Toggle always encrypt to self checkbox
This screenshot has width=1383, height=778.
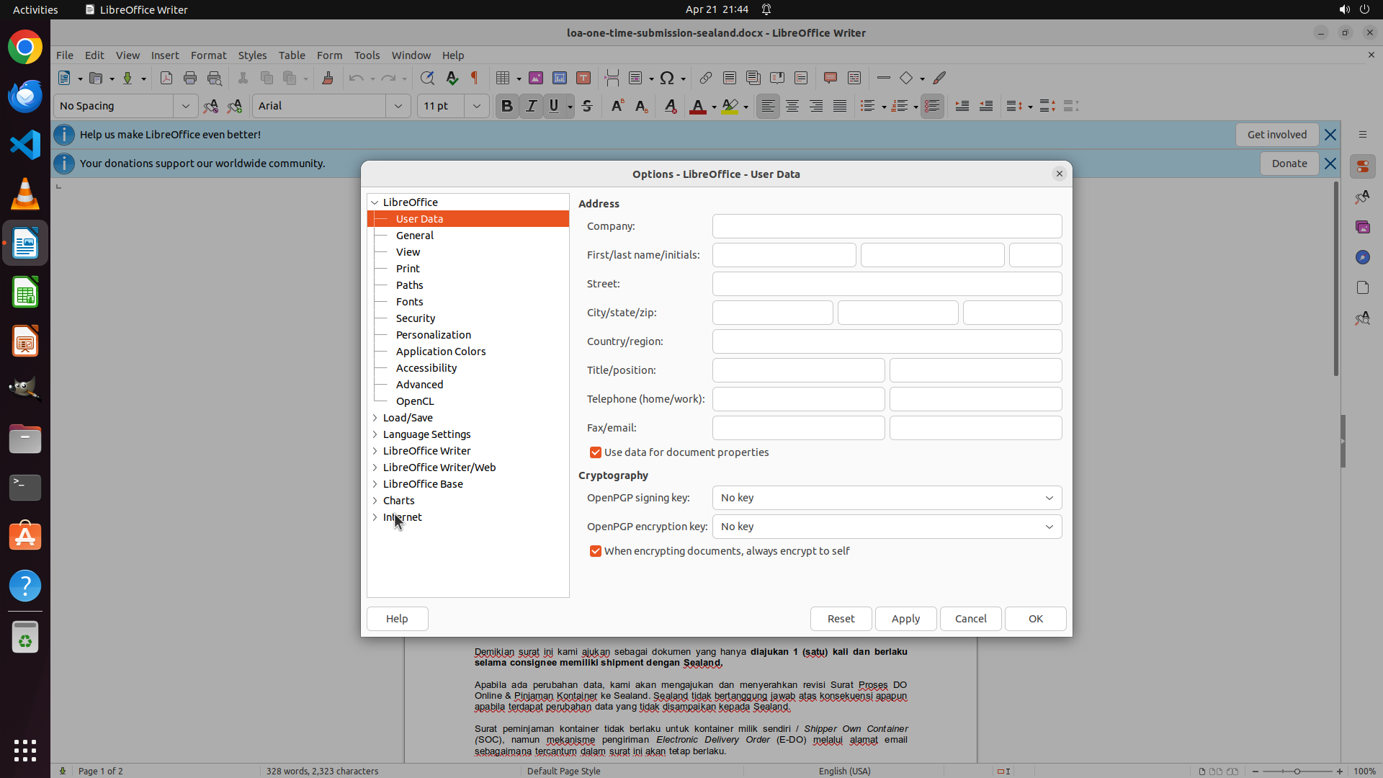point(596,551)
